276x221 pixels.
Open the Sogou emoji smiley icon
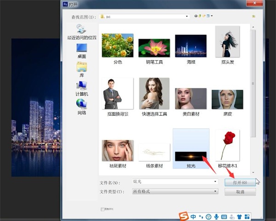[x=208, y=216]
